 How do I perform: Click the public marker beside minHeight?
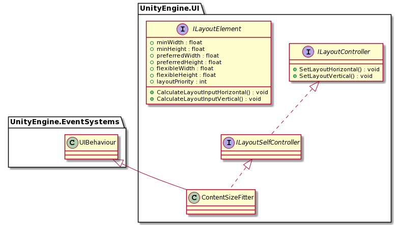(x=152, y=49)
